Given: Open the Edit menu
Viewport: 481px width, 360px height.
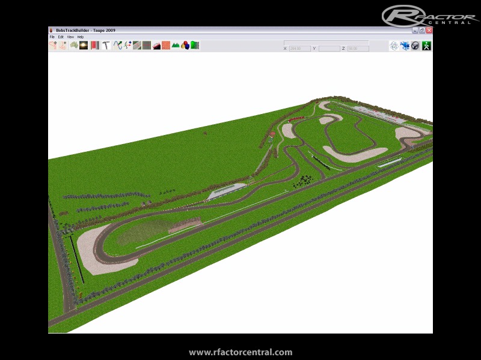Looking at the screenshot, I should coord(61,37).
